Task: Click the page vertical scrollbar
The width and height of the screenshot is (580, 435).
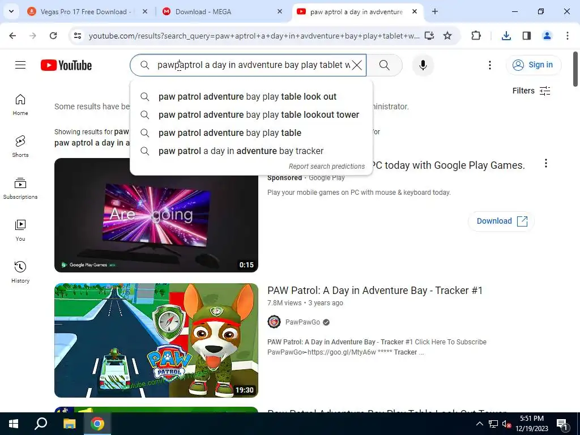Action: pyautogui.click(x=575, y=69)
